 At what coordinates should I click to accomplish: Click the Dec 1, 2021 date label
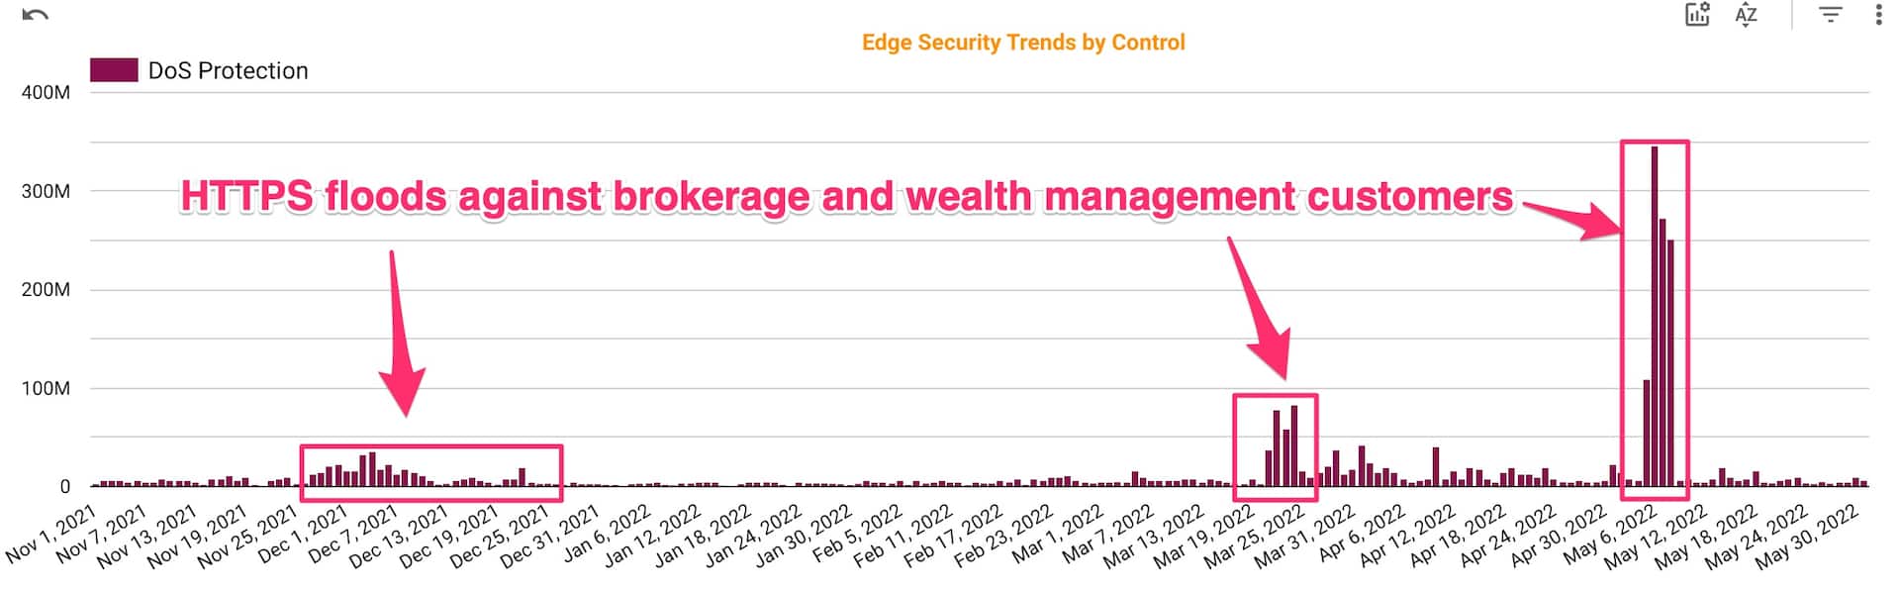[x=303, y=535]
